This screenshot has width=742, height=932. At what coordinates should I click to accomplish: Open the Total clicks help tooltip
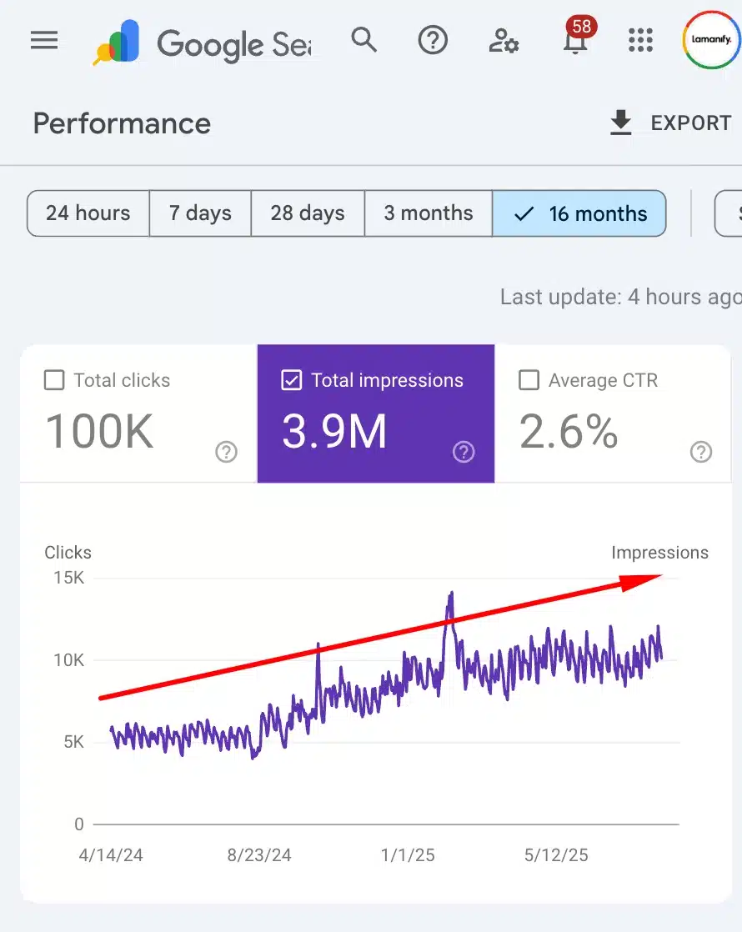click(x=226, y=452)
